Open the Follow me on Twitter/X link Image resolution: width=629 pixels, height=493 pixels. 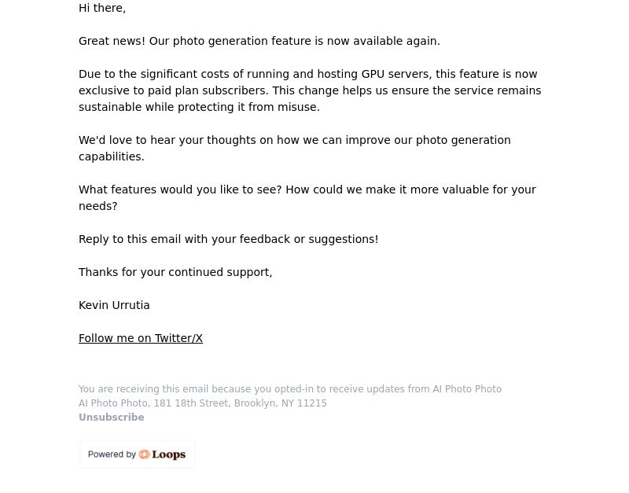point(141,338)
